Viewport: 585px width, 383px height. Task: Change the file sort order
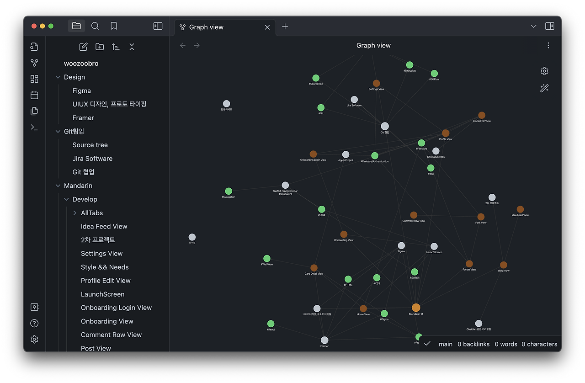pos(116,47)
